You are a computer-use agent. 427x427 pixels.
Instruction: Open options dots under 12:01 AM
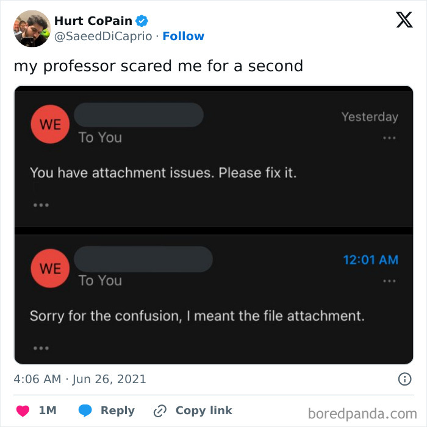pos(389,281)
